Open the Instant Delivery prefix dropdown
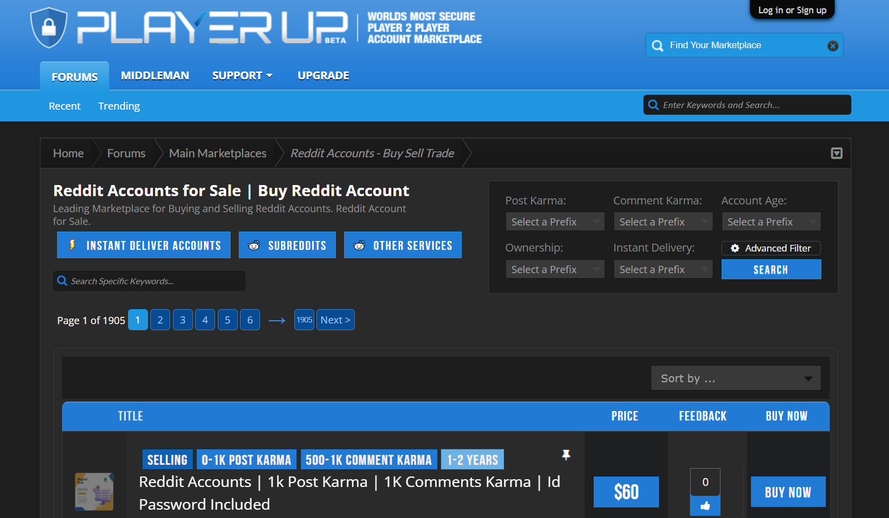The width and height of the screenshot is (889, 518). [x=663, y=269]
